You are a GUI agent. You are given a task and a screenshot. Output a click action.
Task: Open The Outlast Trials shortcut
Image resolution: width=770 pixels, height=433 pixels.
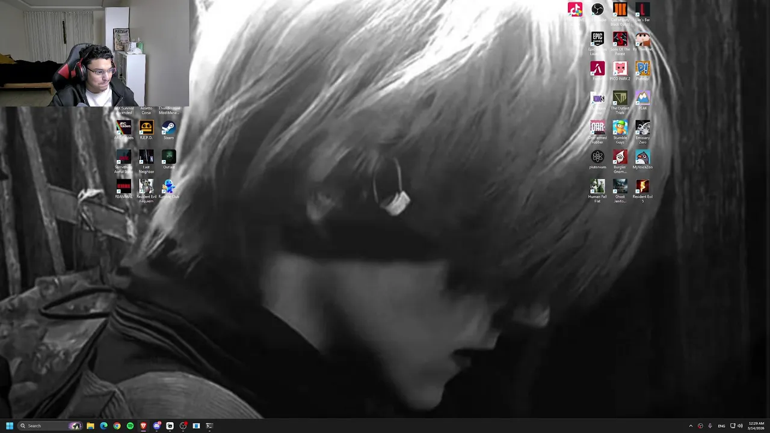620,102
